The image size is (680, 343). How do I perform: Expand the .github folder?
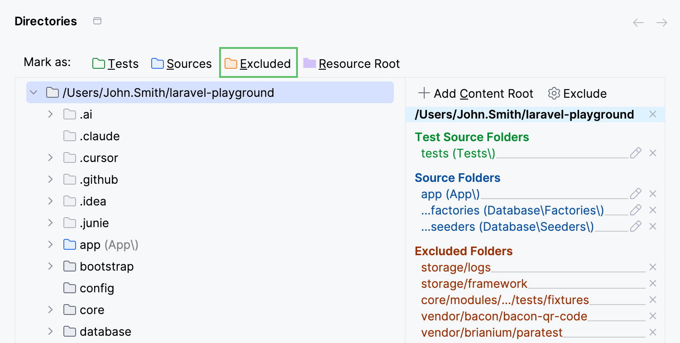50,179
